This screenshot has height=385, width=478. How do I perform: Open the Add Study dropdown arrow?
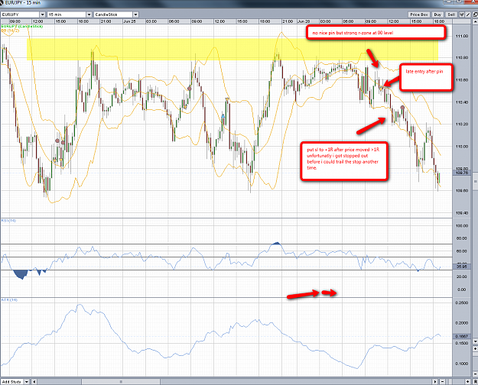27,382
